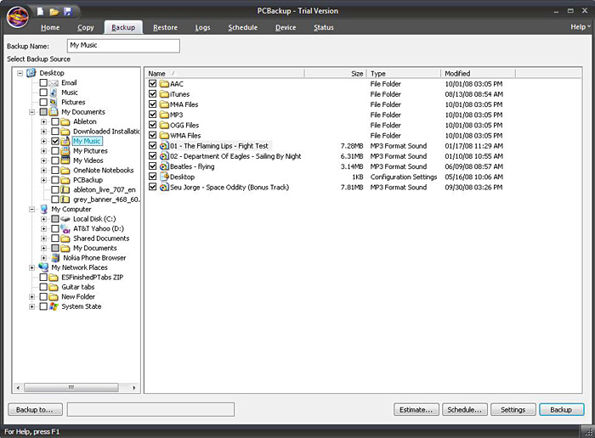Open the Logs tab
Viewport: 595px width, 438px height.
(202, 27)
